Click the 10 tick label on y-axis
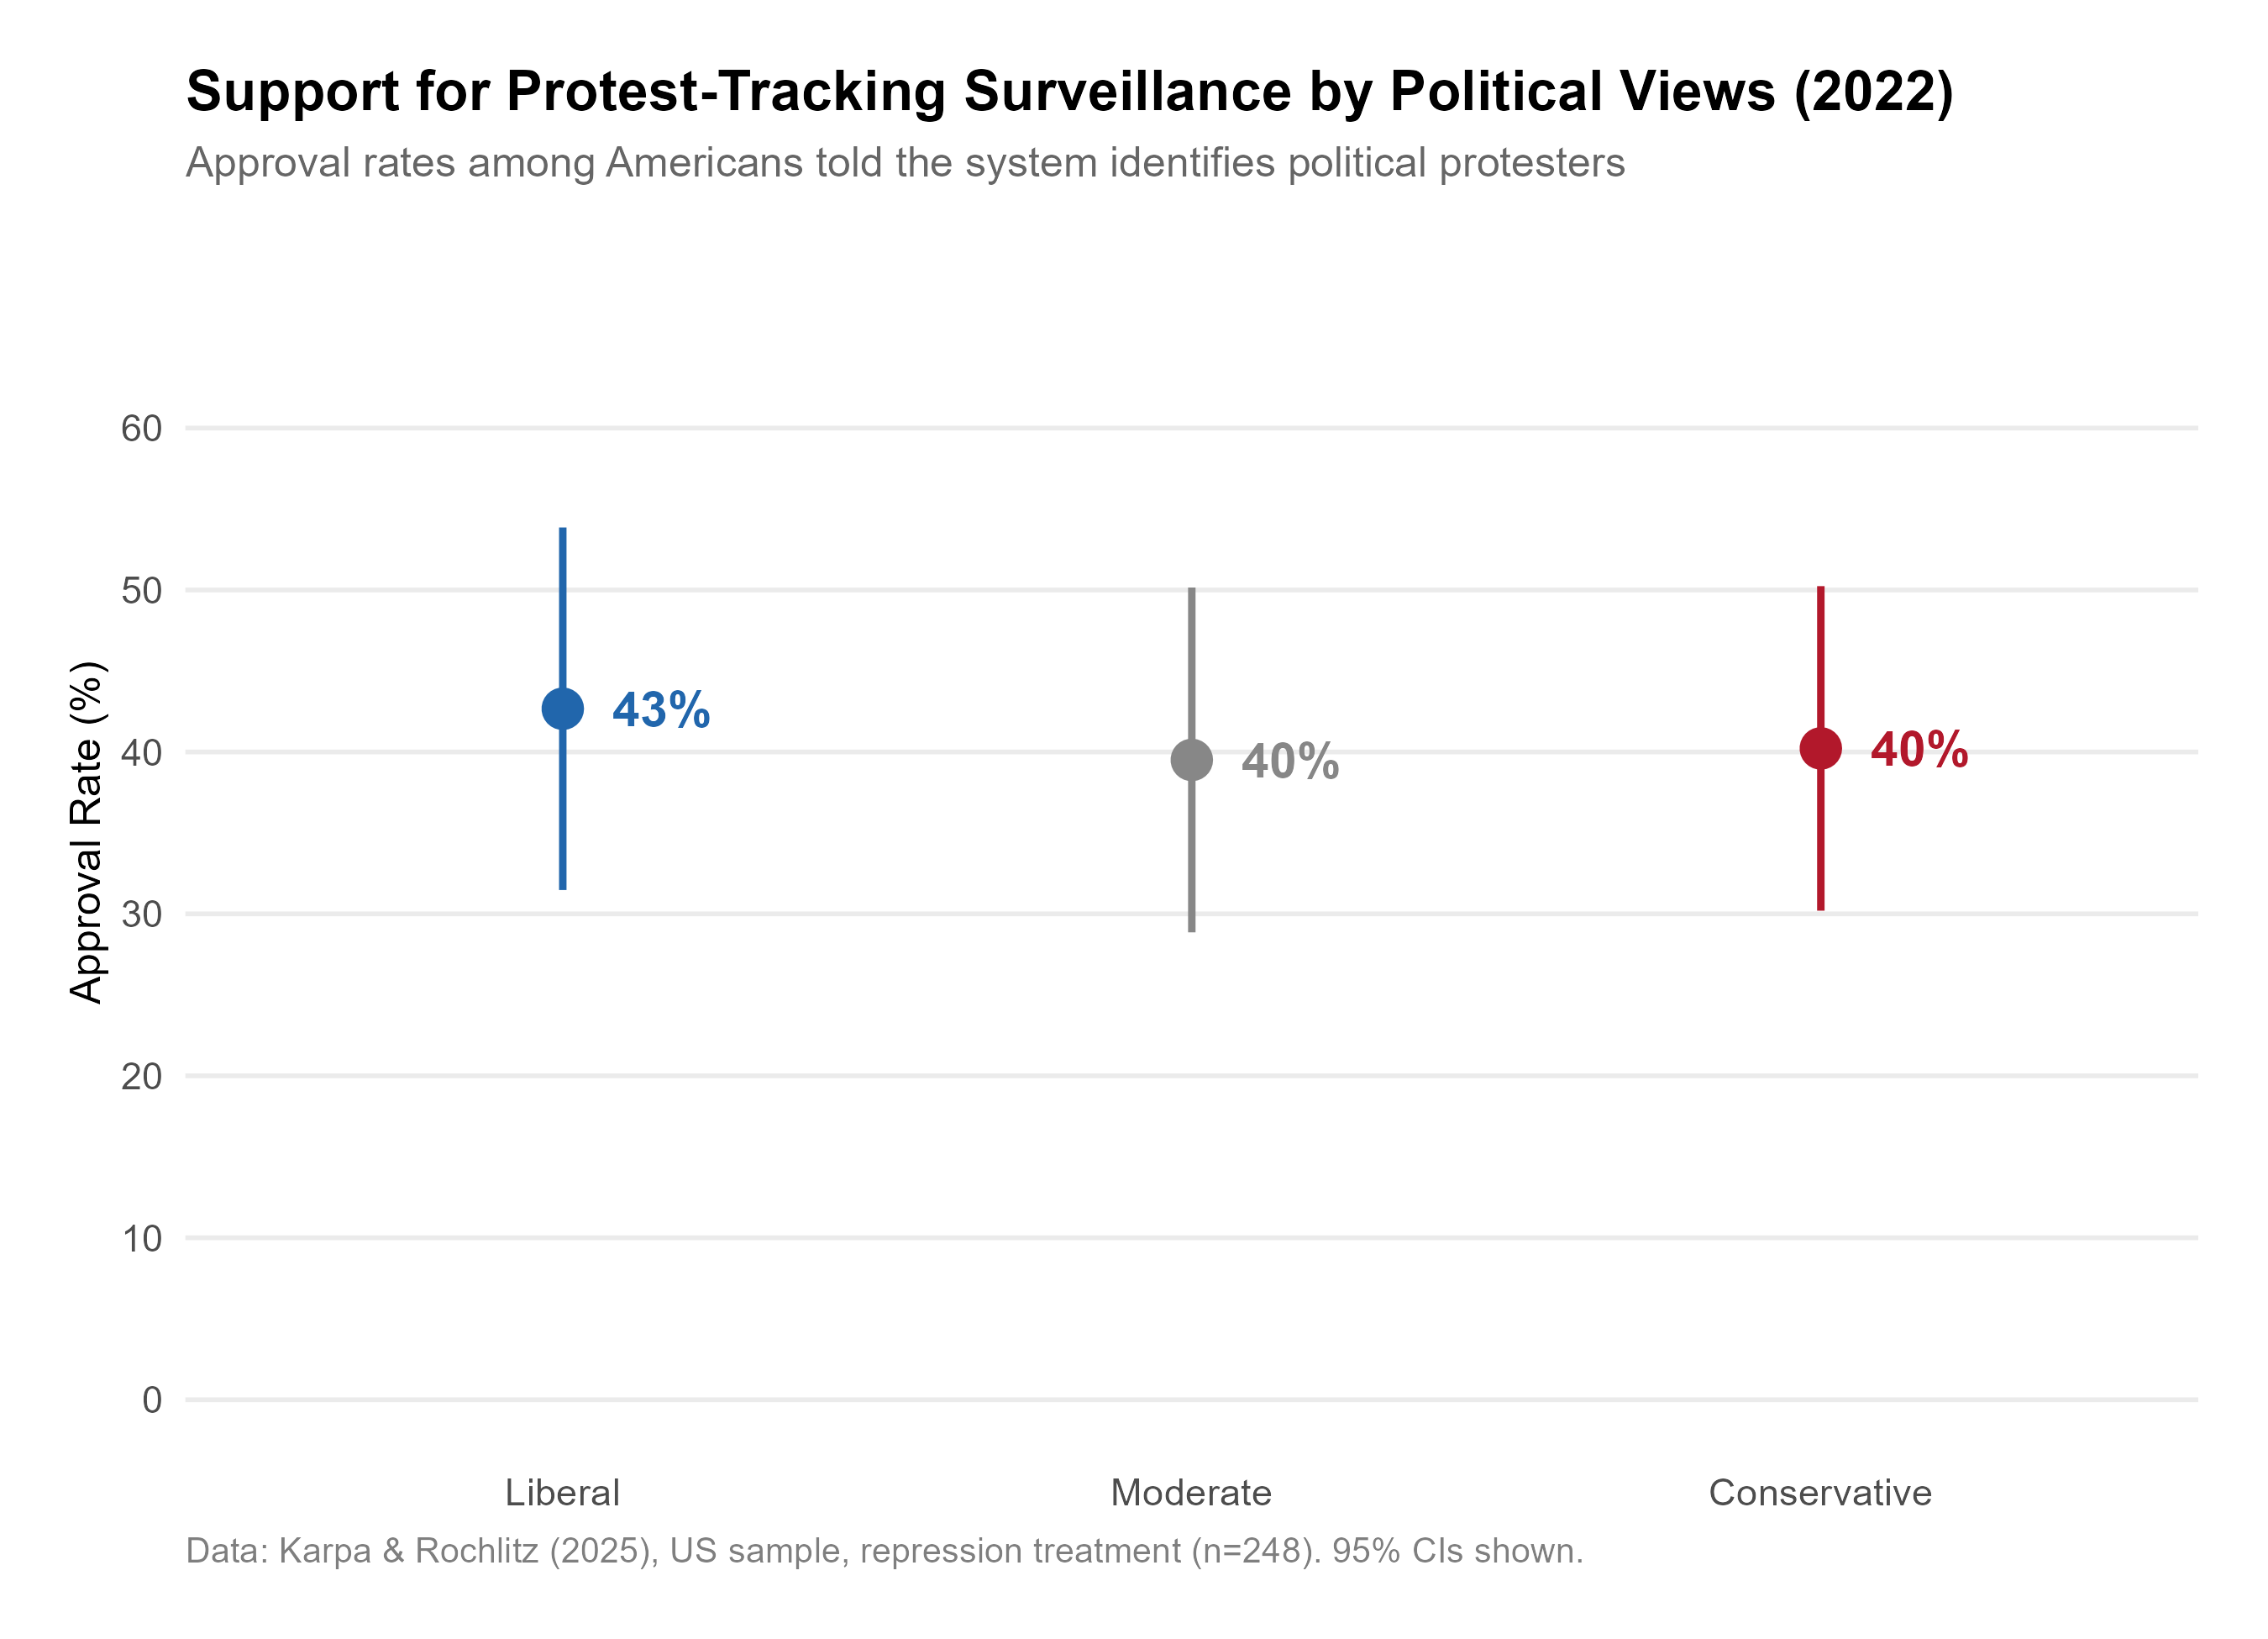 141,1238
